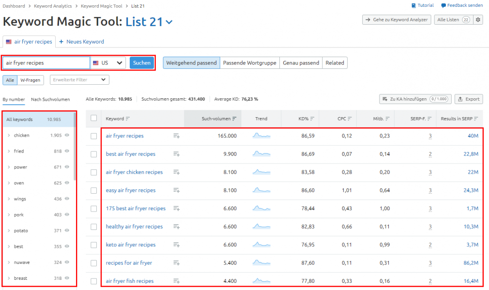This screenshot has height=290, width=489.
Task: Check the 'healthy air fryer recipes' checkbox
Action: 93,227
